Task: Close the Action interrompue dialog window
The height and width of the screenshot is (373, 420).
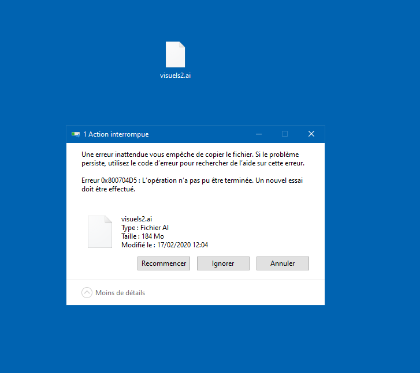Action: [x=311, y=134]
